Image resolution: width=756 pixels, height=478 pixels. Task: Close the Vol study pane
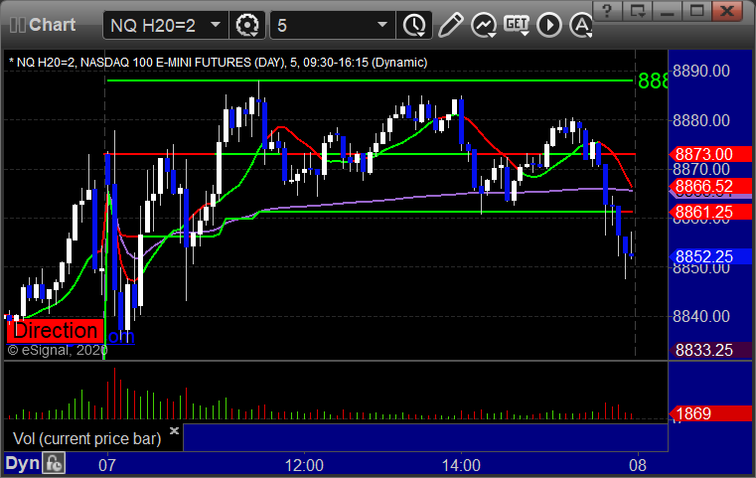tap(174, 430)
